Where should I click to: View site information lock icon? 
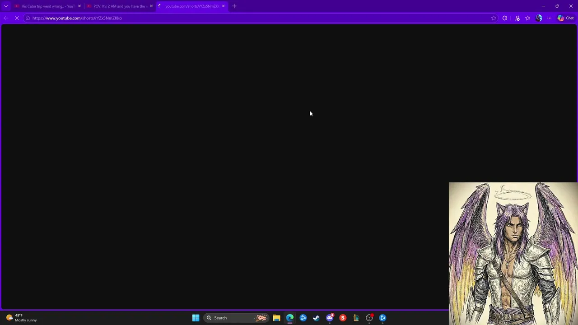[x=28, y=18]
